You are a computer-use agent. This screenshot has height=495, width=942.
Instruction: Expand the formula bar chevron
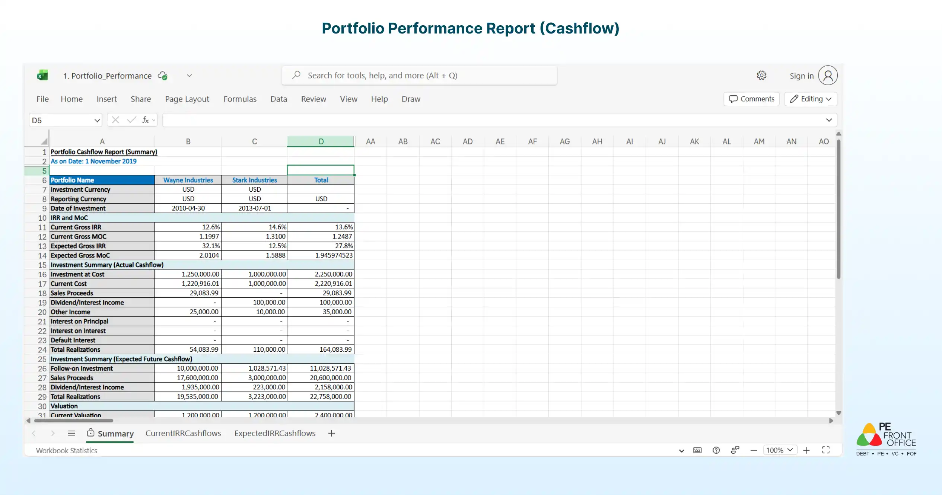point(829,120)
